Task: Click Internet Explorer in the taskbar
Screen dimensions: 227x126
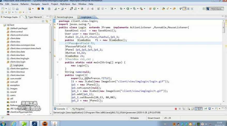Action: click(14, 124)
